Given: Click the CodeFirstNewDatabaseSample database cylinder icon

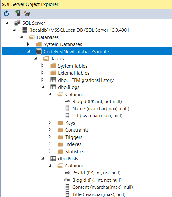Looking at the screenshot, I should (x=39, y=51).
